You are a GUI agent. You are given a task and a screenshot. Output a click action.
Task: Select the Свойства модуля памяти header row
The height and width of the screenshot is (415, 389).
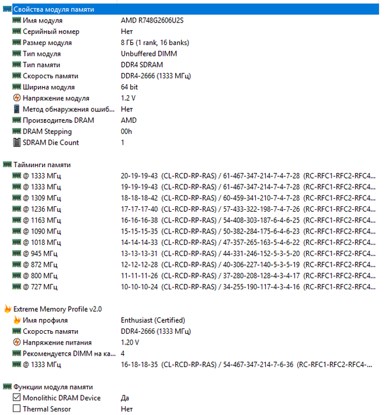click(x=195, y=9)
